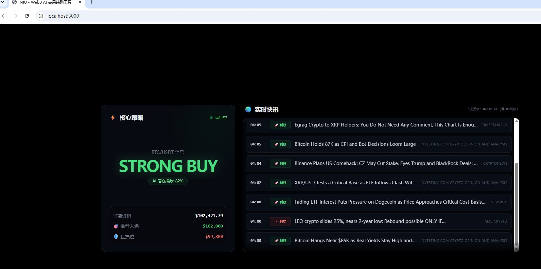Click the STRONG BUY signal text
The height and width of the screenshot is (269, 541).
coord(168,166)
